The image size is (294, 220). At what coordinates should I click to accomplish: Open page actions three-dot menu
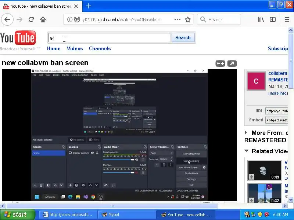coord(177,19)
